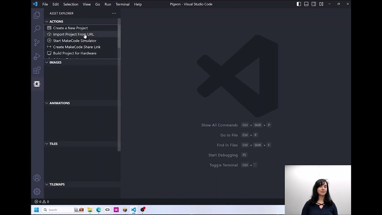This screenshot has height=215, width=382.
Task: Open the Go menu
Action: coord(98,4)
